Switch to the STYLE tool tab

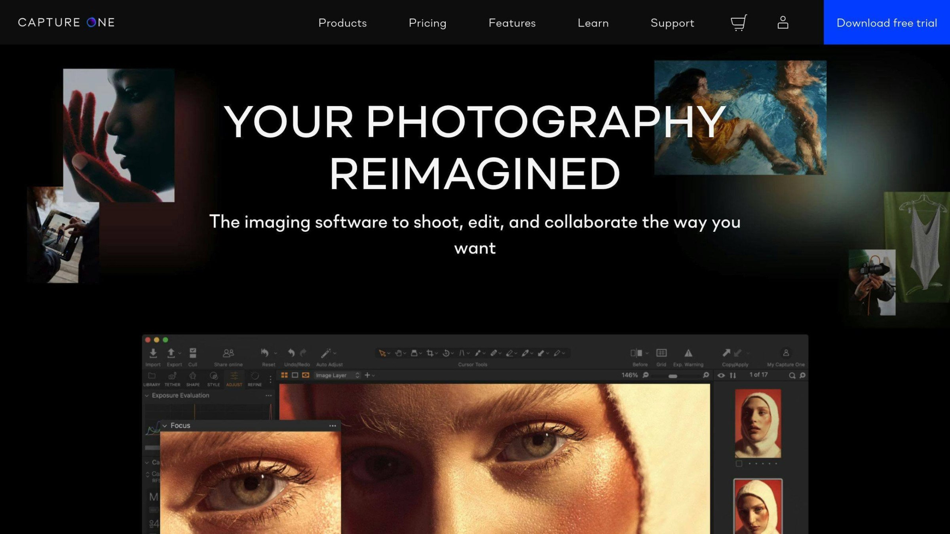tap(213, 379)
